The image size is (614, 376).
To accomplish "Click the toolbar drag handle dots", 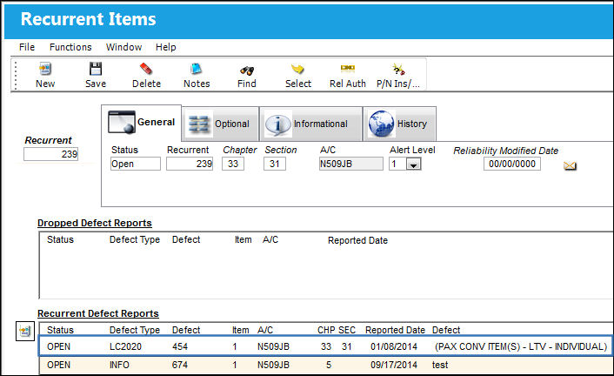I will 16,75.
